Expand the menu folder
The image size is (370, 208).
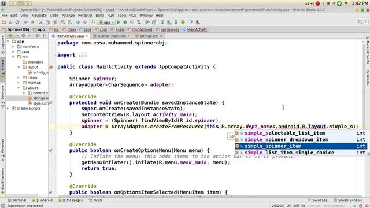click(x=18, y=77)
